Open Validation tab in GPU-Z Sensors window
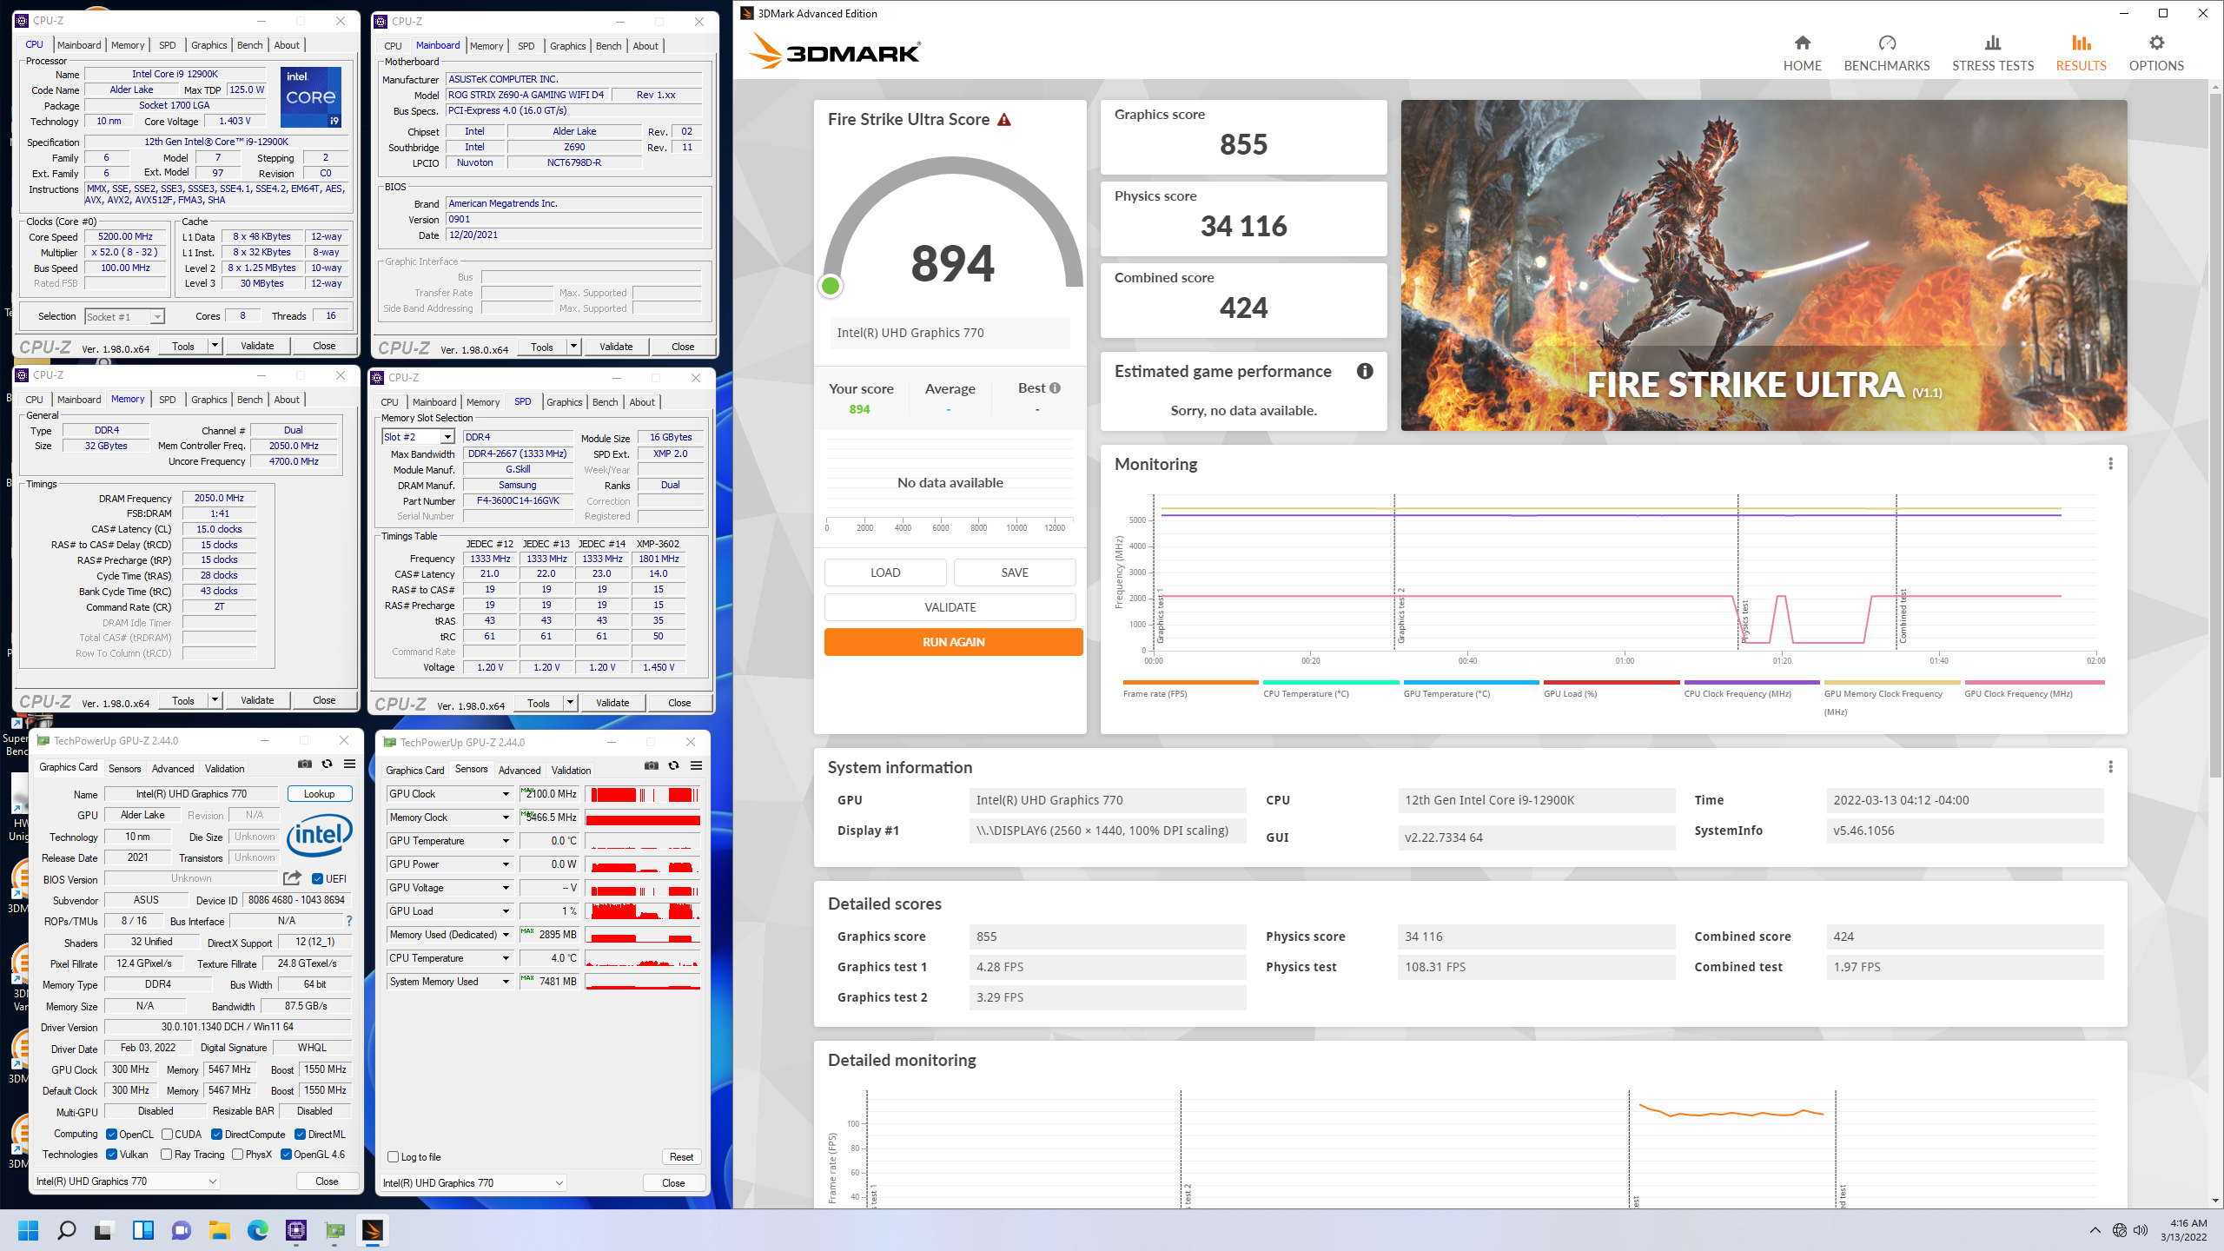 [x=571, y=771]
